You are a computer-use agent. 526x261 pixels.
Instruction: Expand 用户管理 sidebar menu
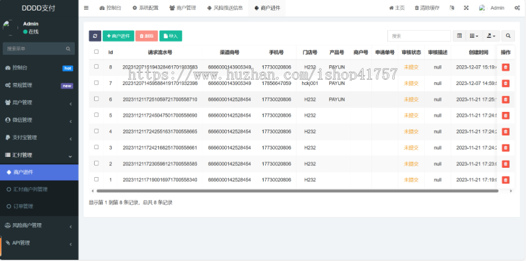click(x=39, y=103)
